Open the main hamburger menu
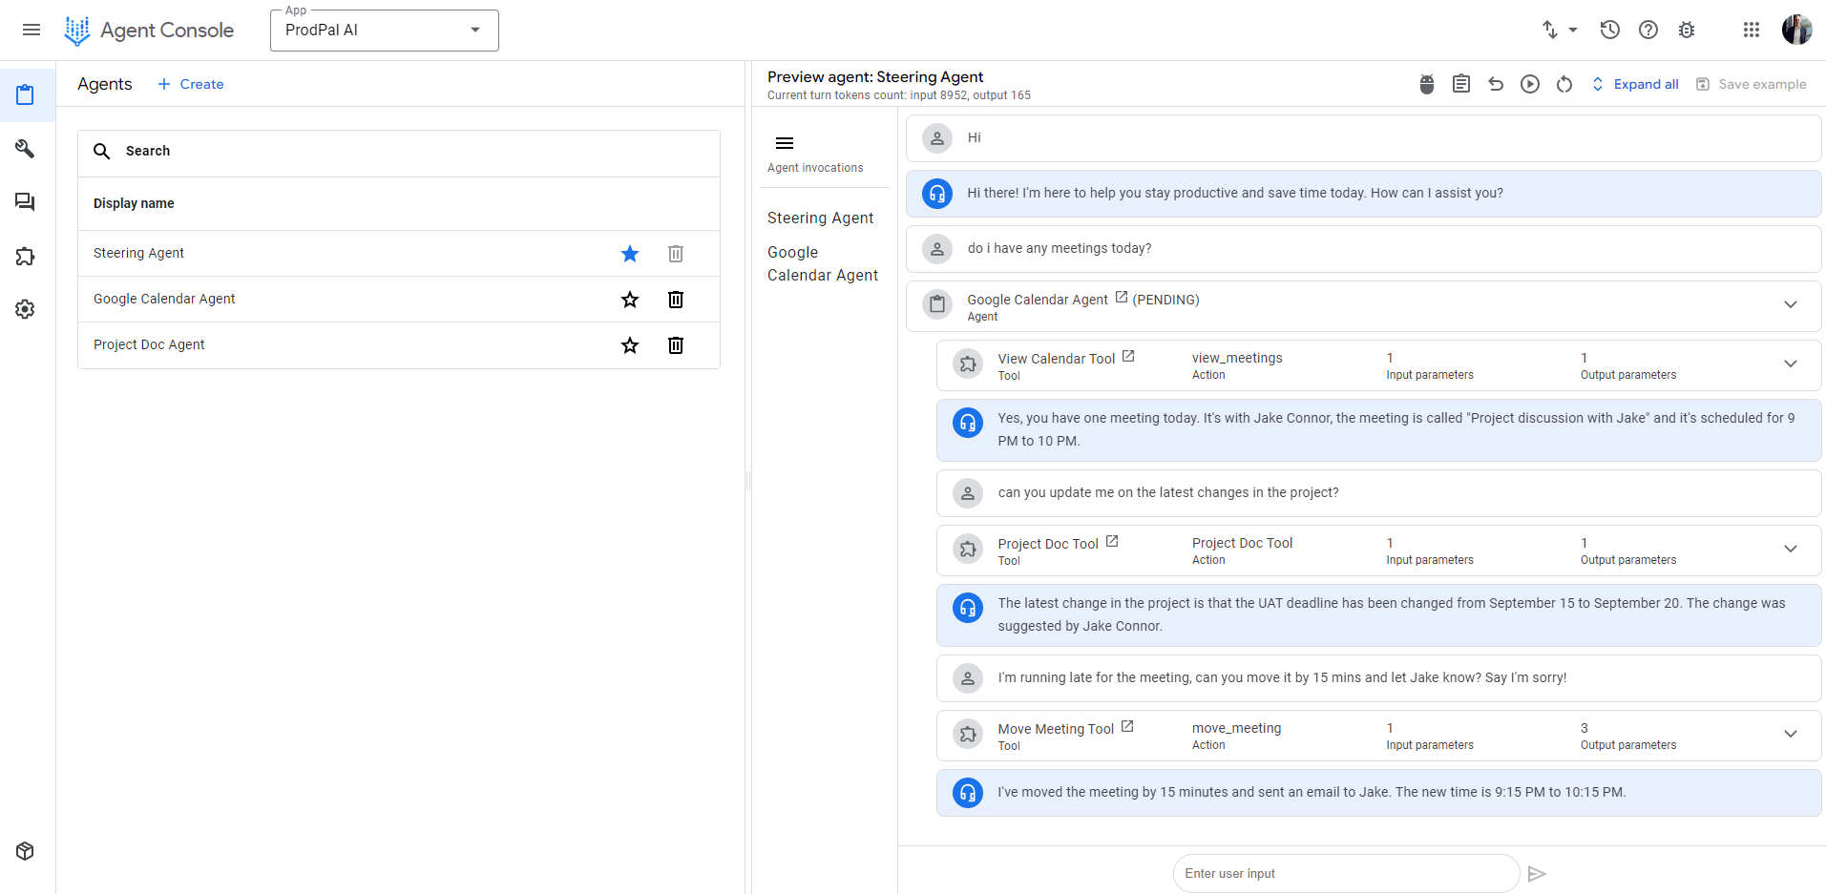Image resolution: width=1826 pixels, height=894 pixels. 31,30
